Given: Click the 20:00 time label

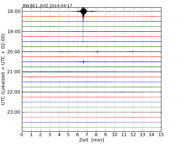Looking at the screenshot, I should [x=14, y=52].
